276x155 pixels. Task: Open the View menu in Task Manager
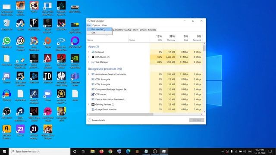click(104, 25)
